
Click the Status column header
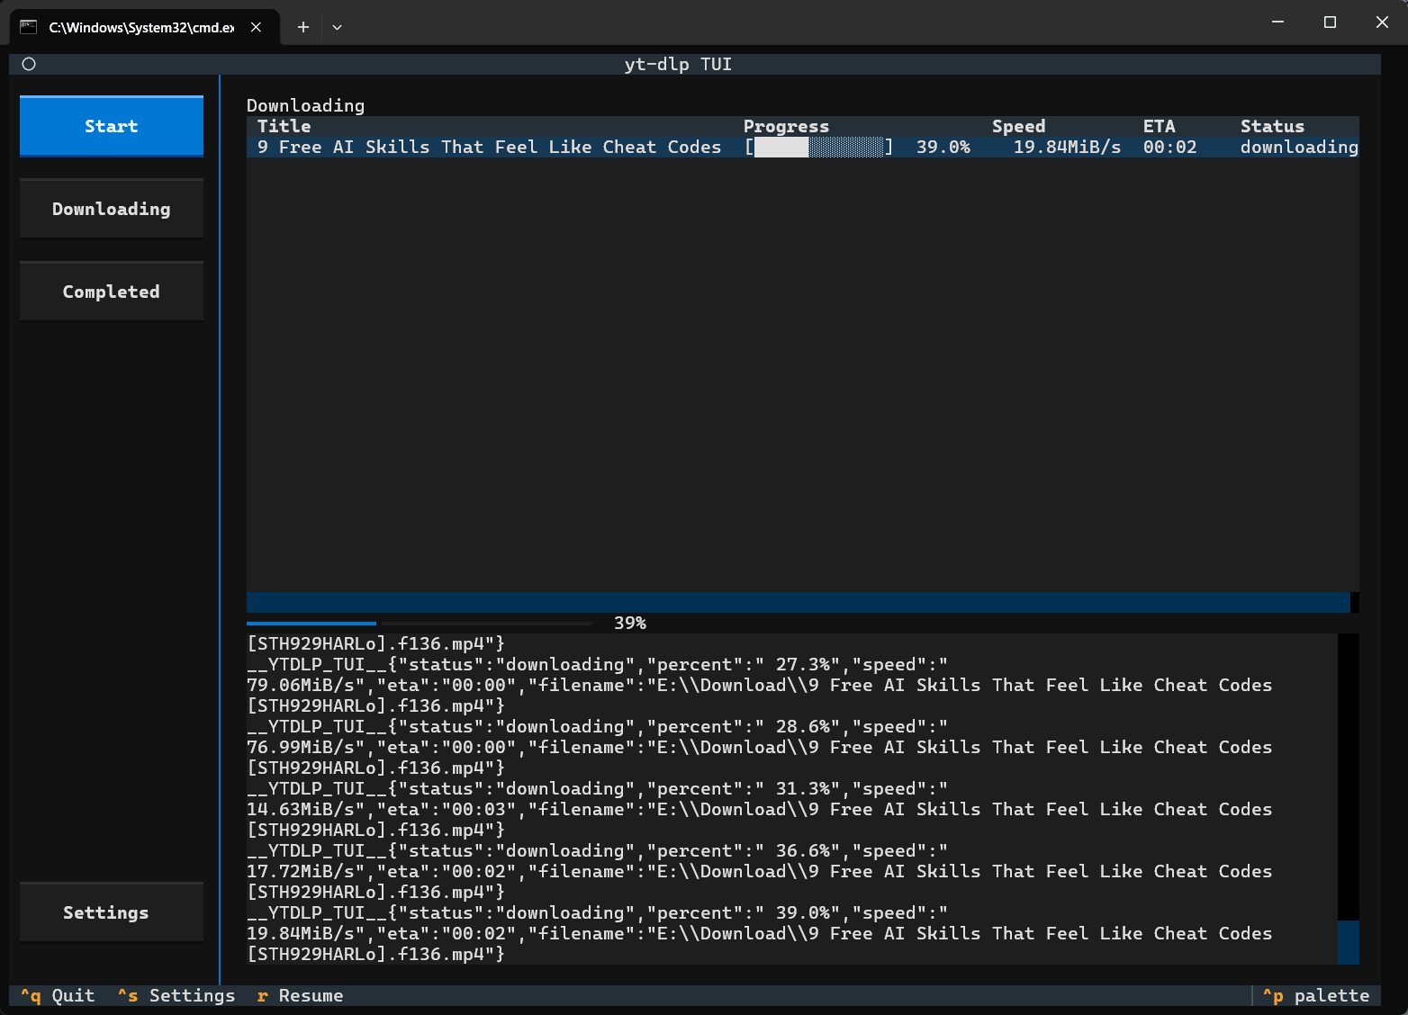(1273, 126)
